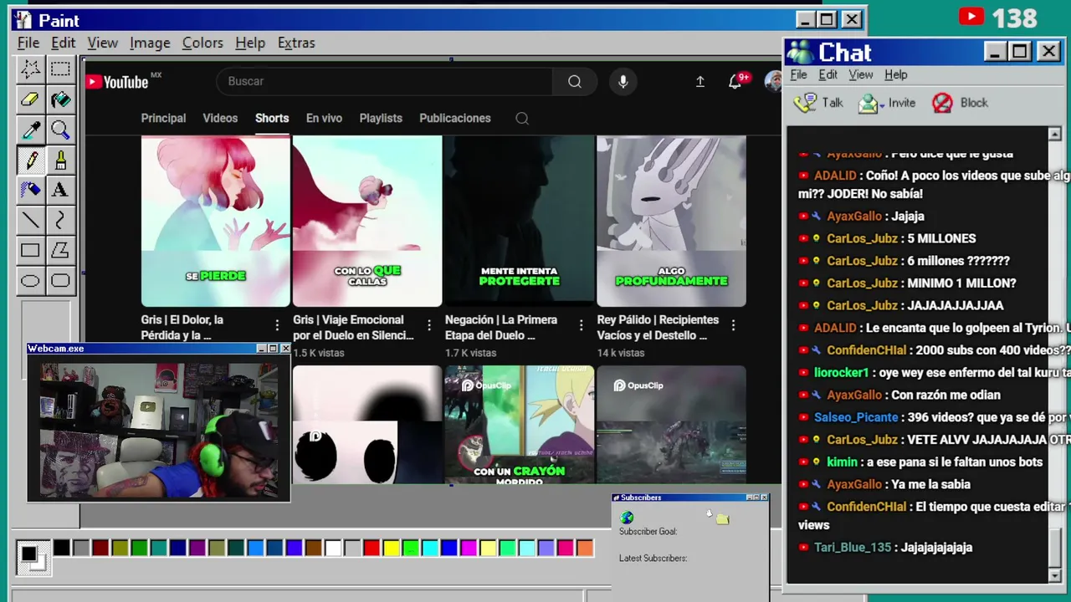Choose the Airbrush spray tool

(x=30, y=189)
